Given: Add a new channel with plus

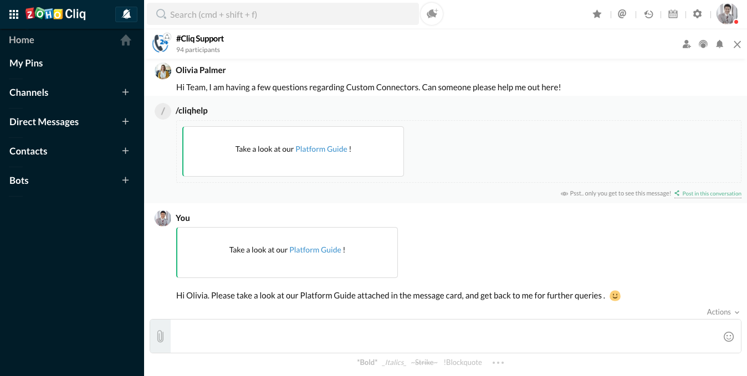Looking at the screenshot, I should [x=125, y=92].
